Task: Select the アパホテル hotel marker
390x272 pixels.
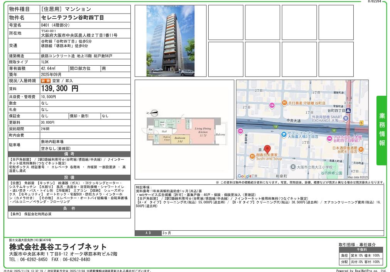Action: point(329,138)
